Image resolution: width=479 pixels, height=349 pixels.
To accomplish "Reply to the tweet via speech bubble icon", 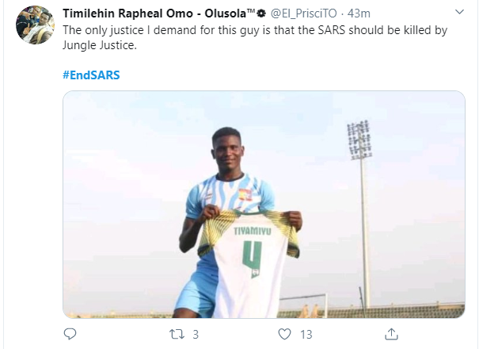I will point(70,334).
